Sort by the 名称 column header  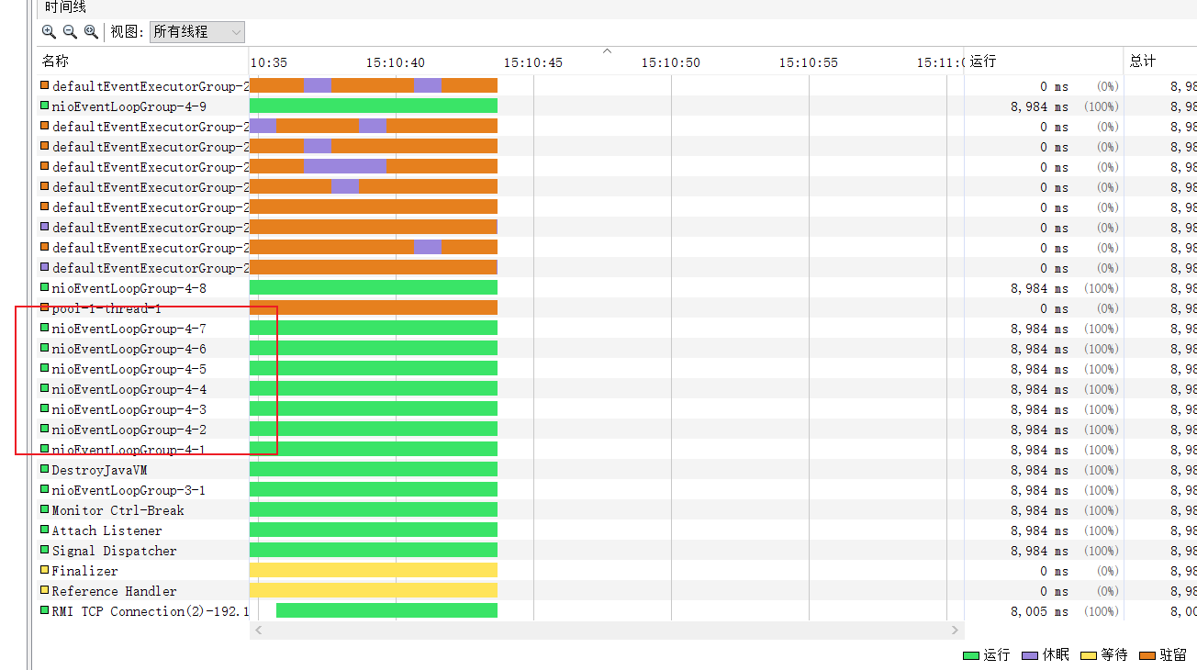pos(55,61)
